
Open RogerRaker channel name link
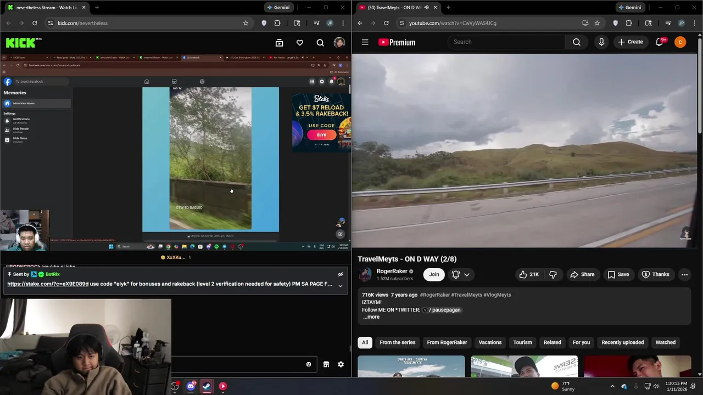(392, 271)
